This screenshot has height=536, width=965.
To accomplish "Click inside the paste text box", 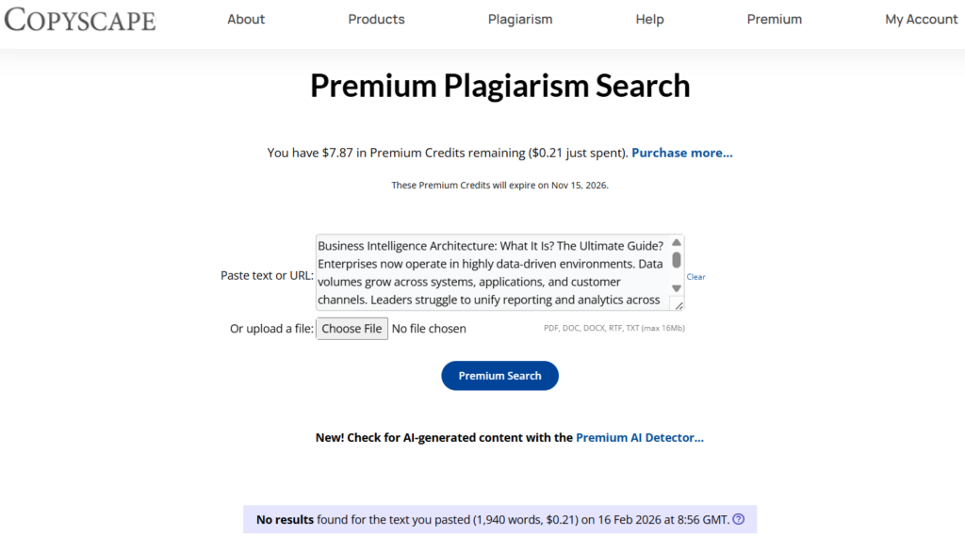I will 492,272.
